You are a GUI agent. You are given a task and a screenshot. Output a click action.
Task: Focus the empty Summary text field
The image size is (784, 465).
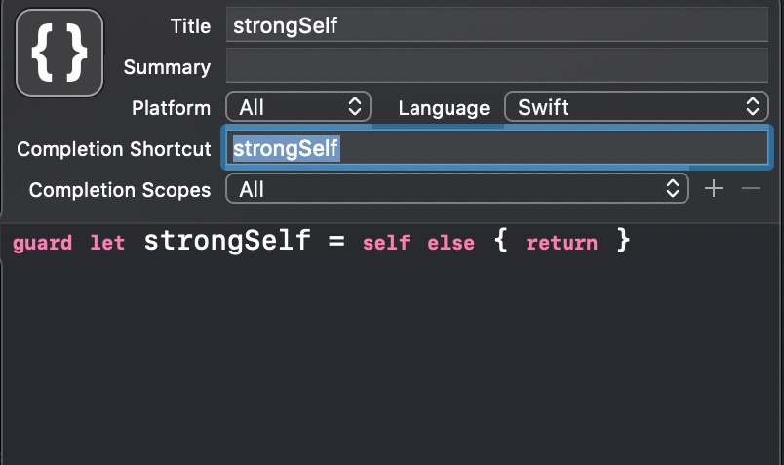point(497,65)
